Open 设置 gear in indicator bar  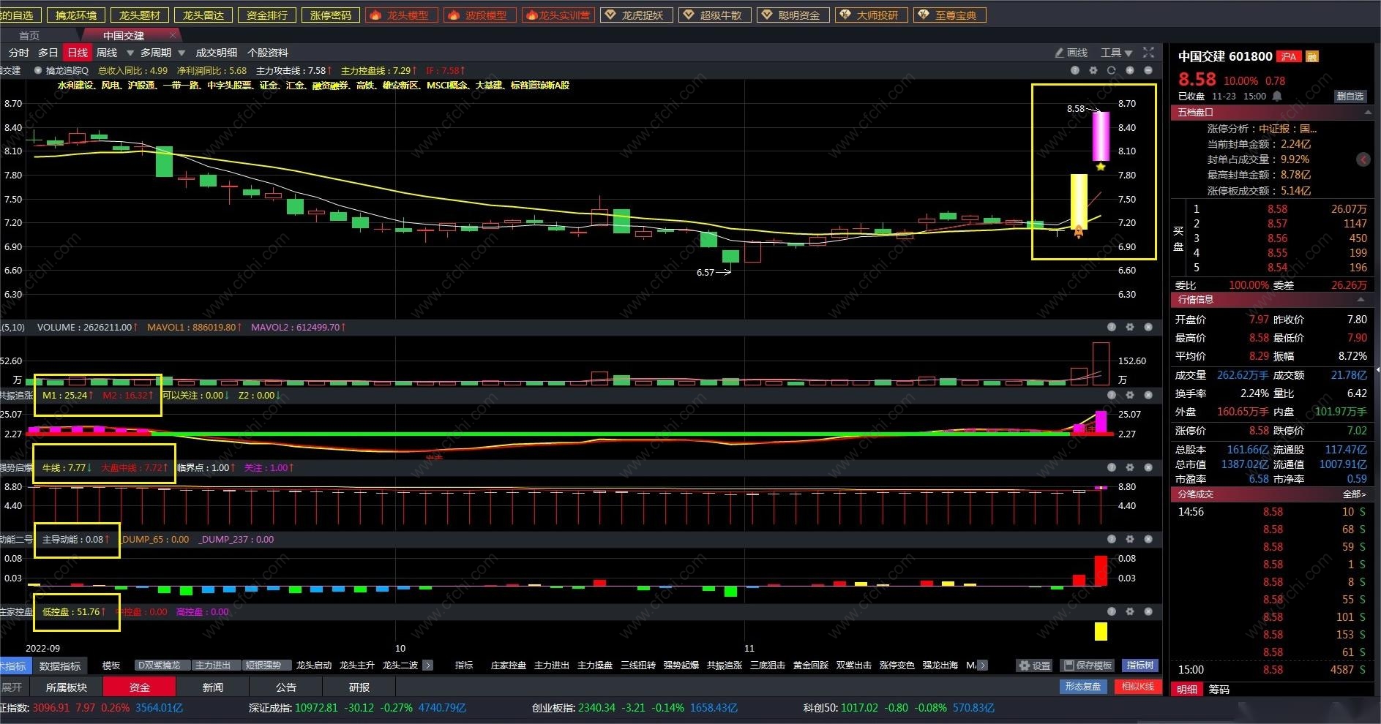[x=1034, y=665]
